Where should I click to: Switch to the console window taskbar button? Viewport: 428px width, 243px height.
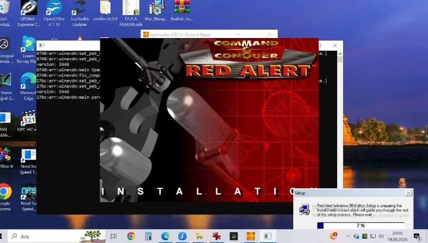(x=268, y=236)
